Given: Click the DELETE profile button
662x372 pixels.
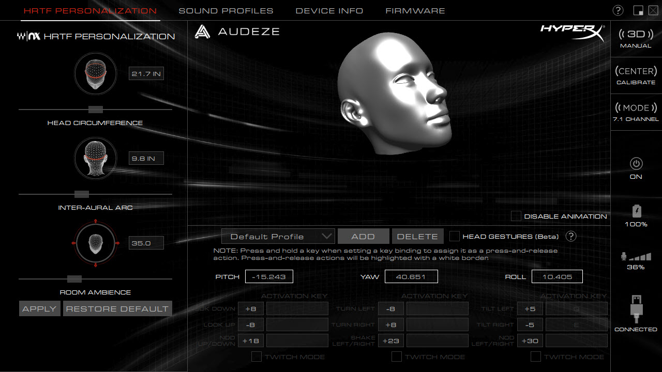Looking at the screenshot, I should click(417, 236).
